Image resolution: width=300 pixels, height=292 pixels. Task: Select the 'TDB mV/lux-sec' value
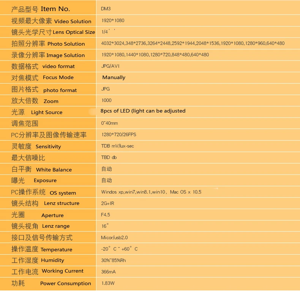click(x=117, y=146)
